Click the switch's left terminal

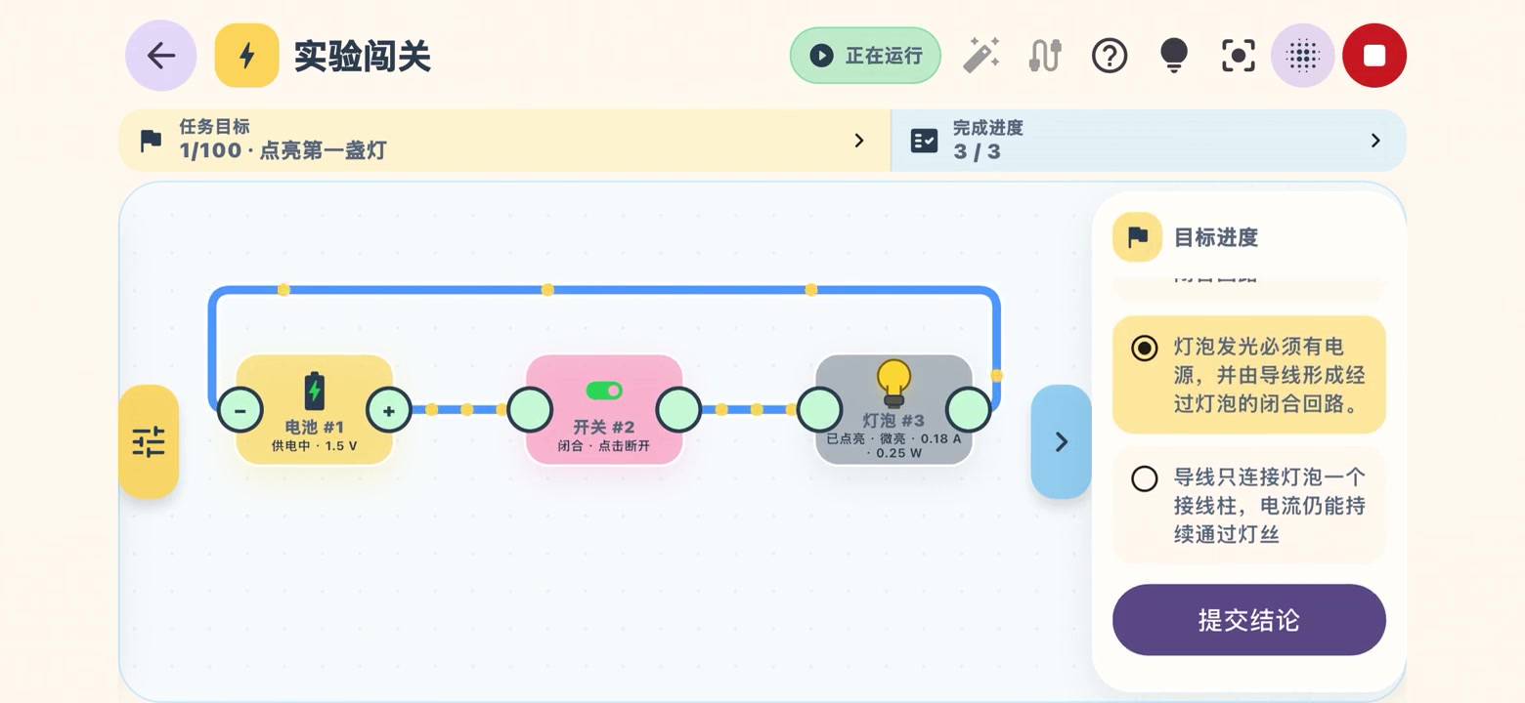point(530,410)
